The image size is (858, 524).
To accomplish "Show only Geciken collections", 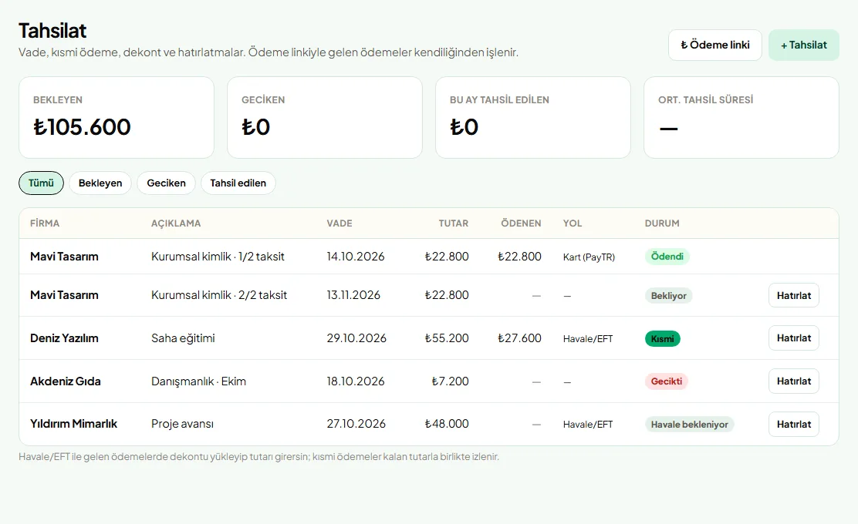I will click(x=167, y=183).
